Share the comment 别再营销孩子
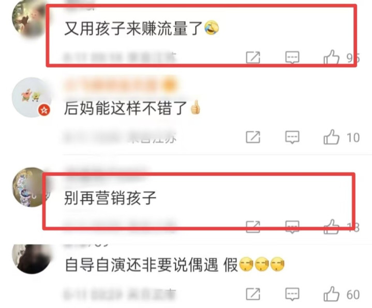 [253, 227]
